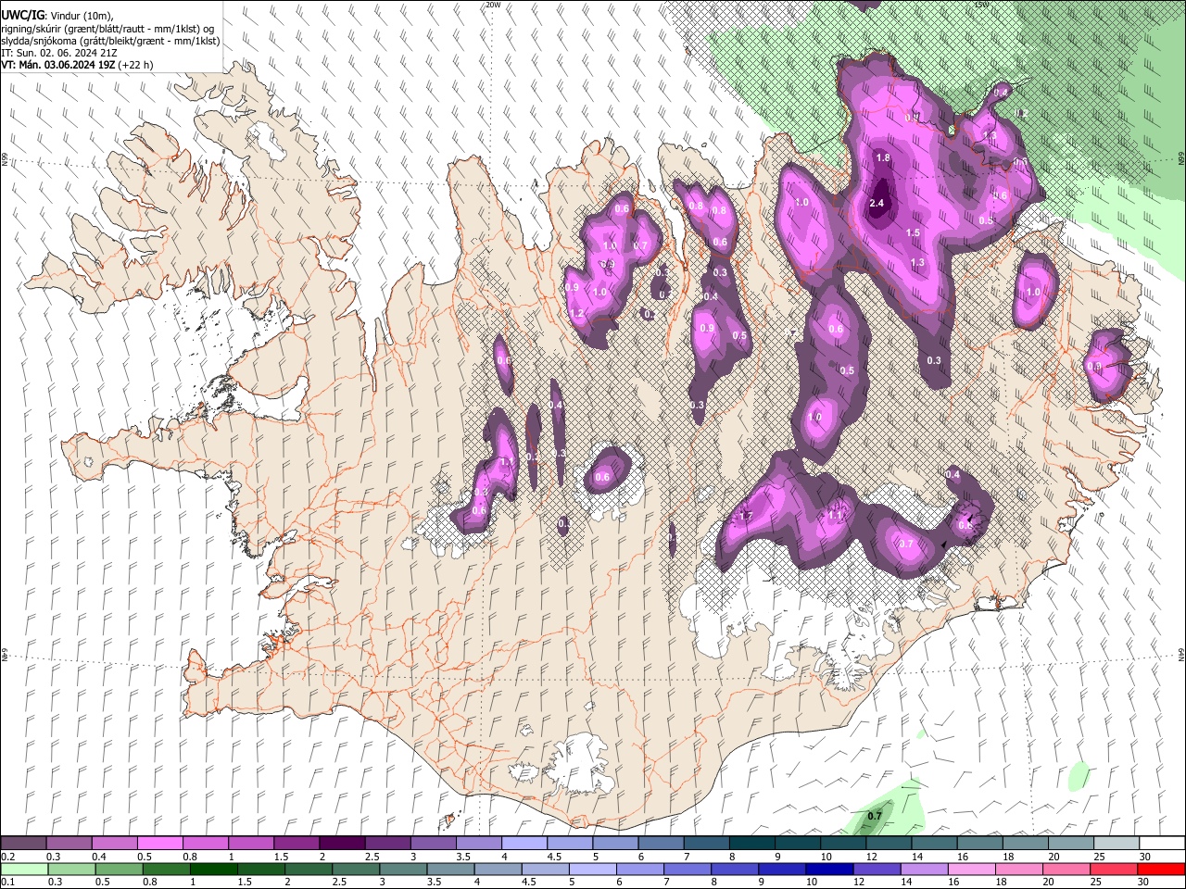1186x889 pixels.
Task: Click the 0.7 value in the offshore green patch
Action: coord(875,816)
